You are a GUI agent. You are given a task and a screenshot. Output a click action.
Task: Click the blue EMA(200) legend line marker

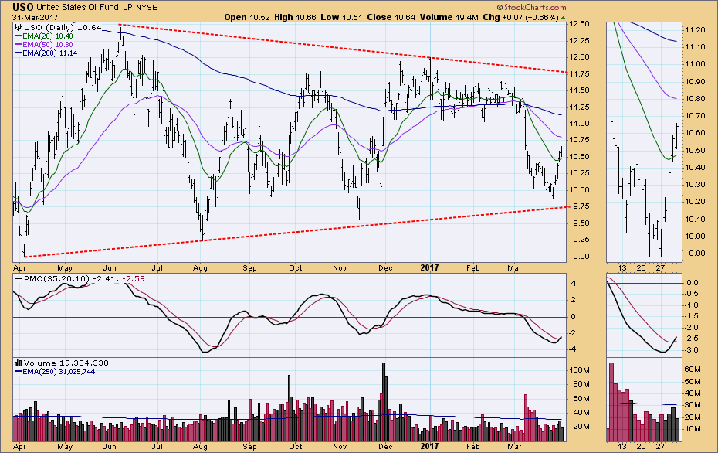coord(19,53)
